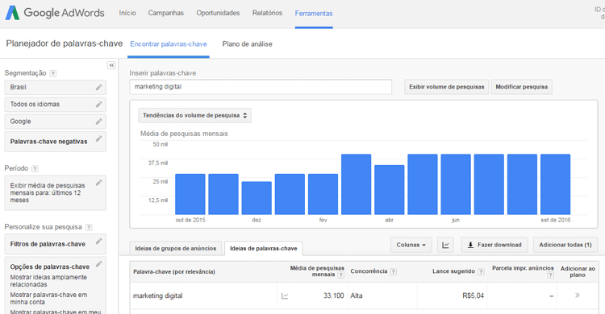Sort by Lance sugerido column header
This screenshot has height=314, width=605.
[x=453, y=271]
